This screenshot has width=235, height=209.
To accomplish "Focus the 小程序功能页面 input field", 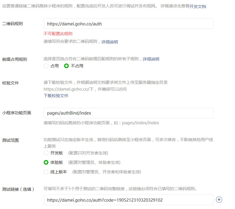I will 128,113.
